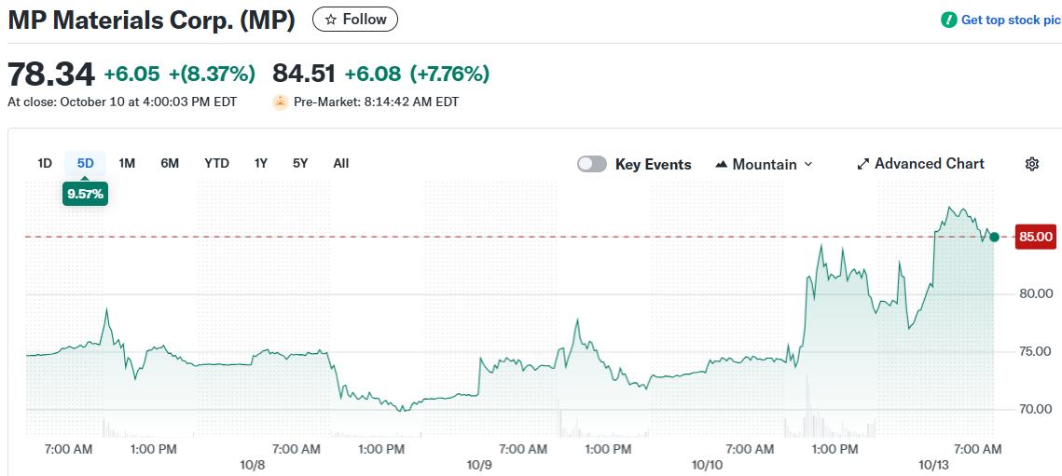Toggle the Key Events switch
Screen dimensions: 1062x476
click(592, 164)
